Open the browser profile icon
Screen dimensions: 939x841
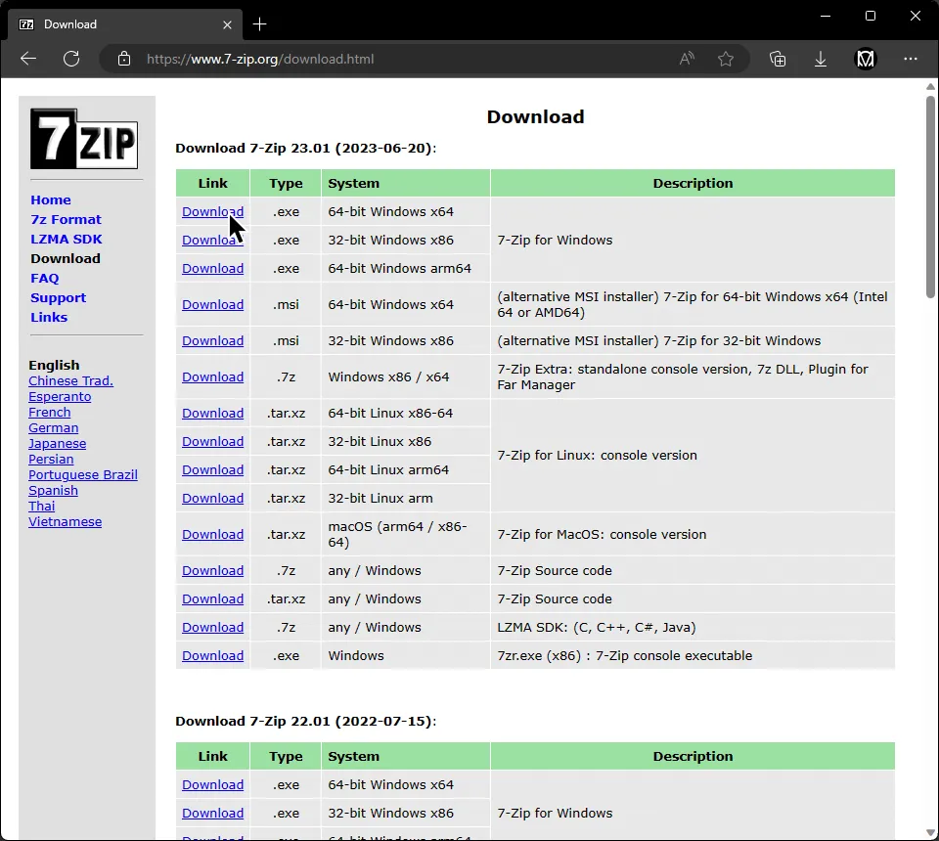click(866, 59)
